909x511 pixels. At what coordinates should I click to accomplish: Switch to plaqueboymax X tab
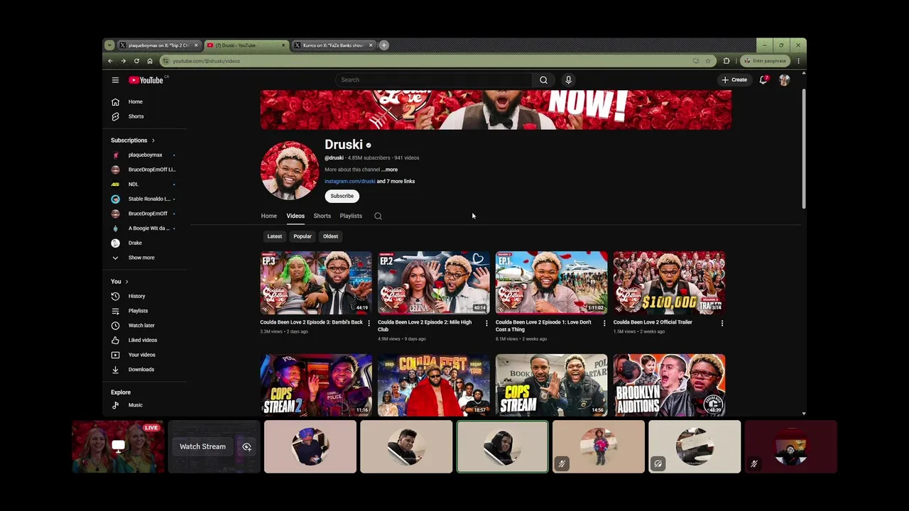[158, 45]
